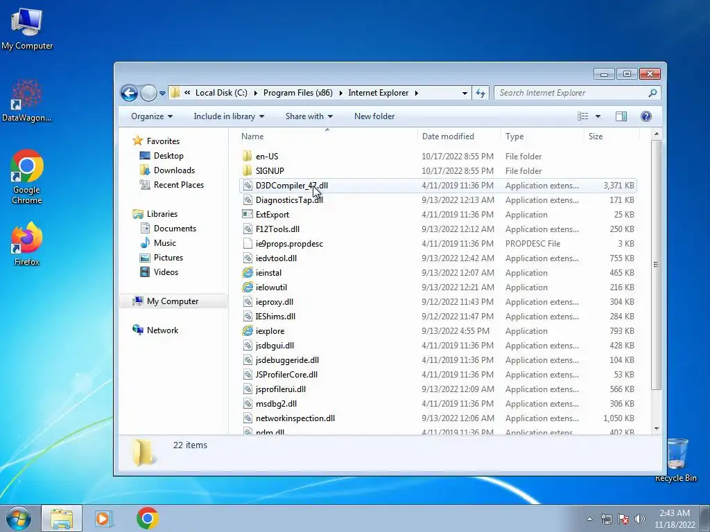This screenshot has height=532, width=710.
Task: Select Libraries in the navigation pane
Action: pos(162,214)
